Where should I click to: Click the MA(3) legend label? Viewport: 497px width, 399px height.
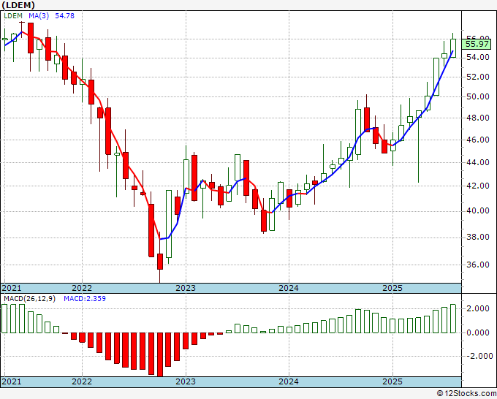tap(39, 15)
